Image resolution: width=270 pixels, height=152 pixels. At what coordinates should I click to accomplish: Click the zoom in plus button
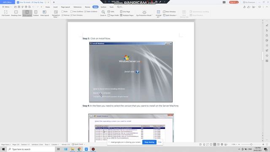[263, 144]
